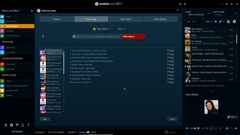Select Music Wishes in the sidebar
240x135 pixels.
click(x=17, y=26)
